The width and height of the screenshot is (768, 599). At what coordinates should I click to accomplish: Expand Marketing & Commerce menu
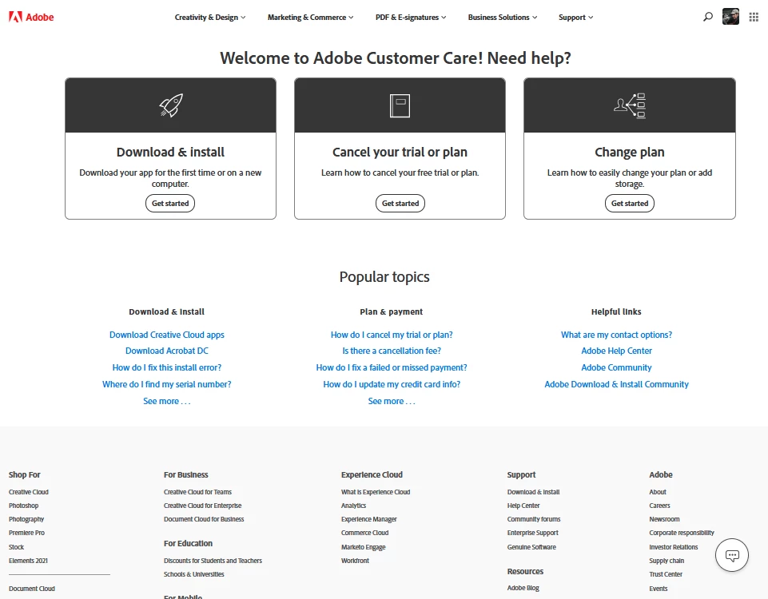(311, 17)
